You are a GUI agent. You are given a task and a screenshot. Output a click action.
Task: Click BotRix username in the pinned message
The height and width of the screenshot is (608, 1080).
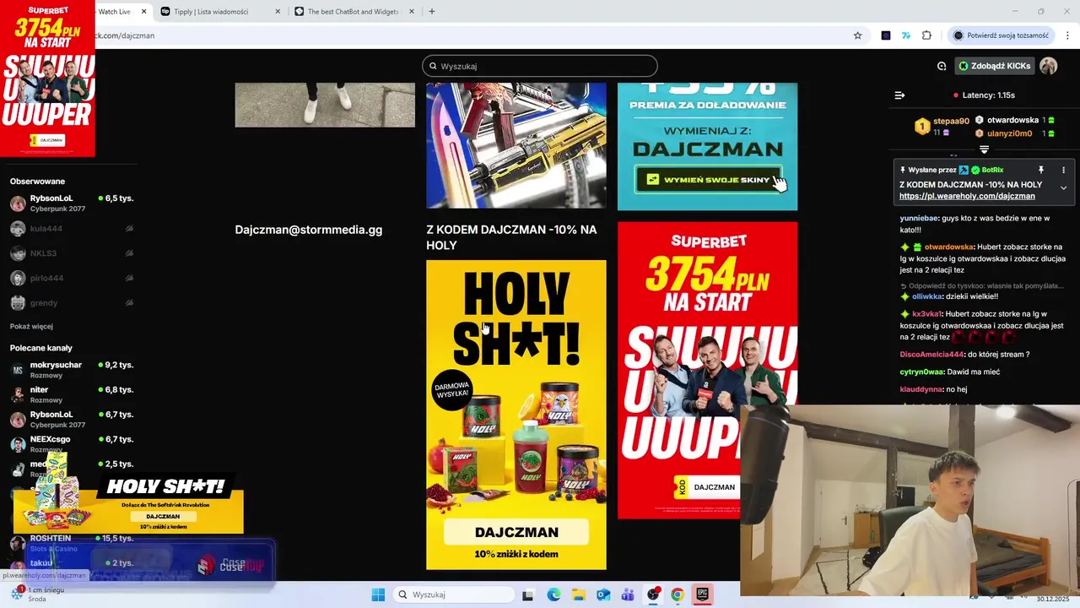point(992,170)
